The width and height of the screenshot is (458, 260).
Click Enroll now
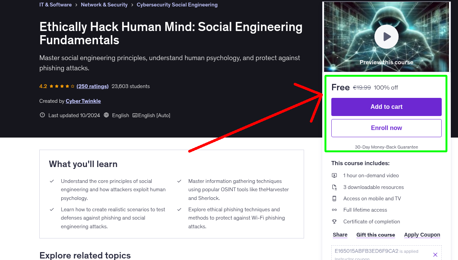386,128
